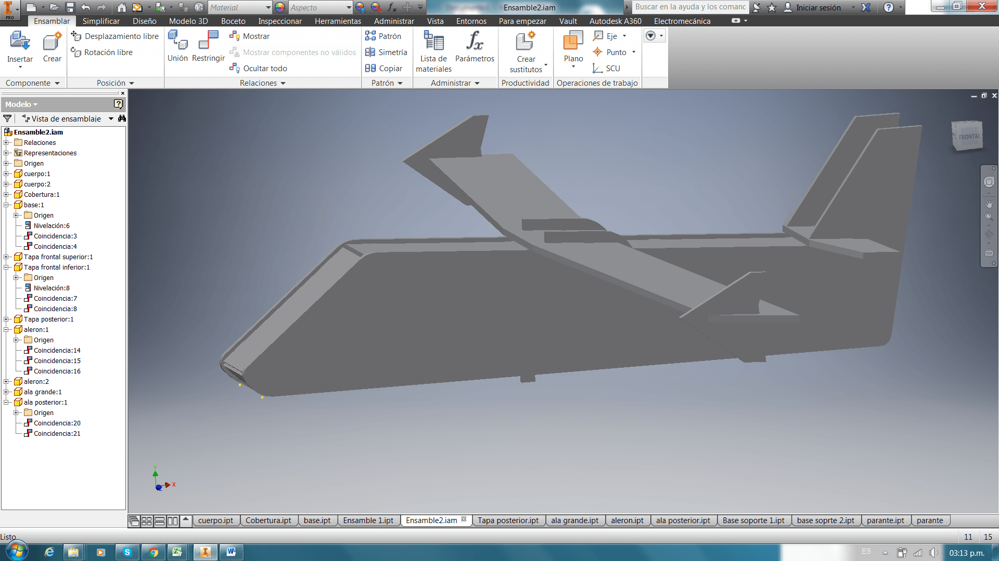Click the binoculars find icon in browser
Screen dimensions: 999x561
click(122, 118)
